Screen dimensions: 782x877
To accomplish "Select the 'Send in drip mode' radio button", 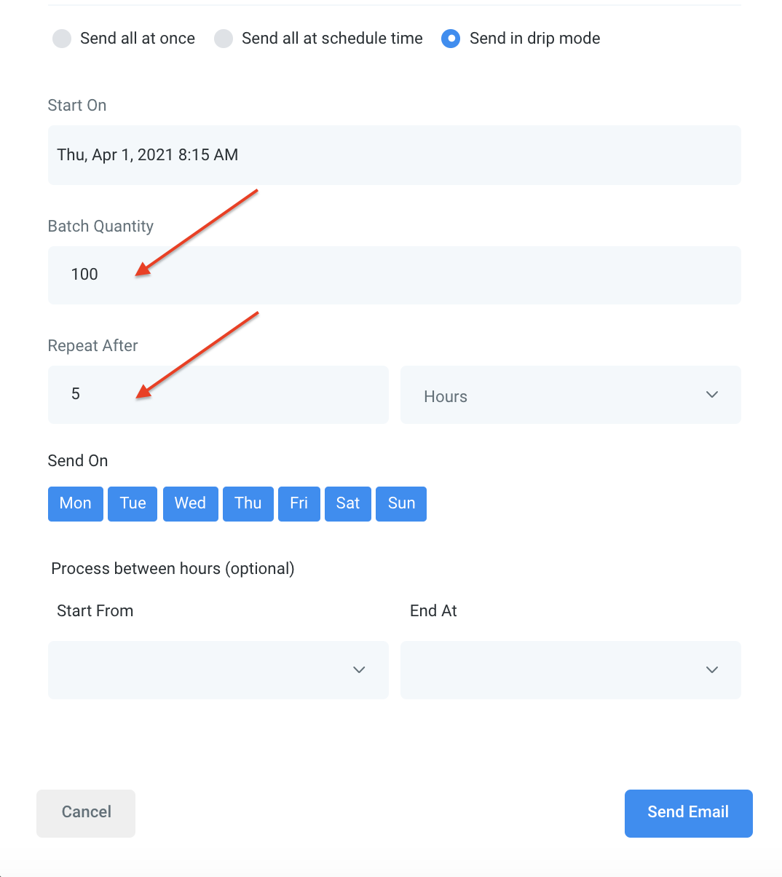I will click(450, 39).
